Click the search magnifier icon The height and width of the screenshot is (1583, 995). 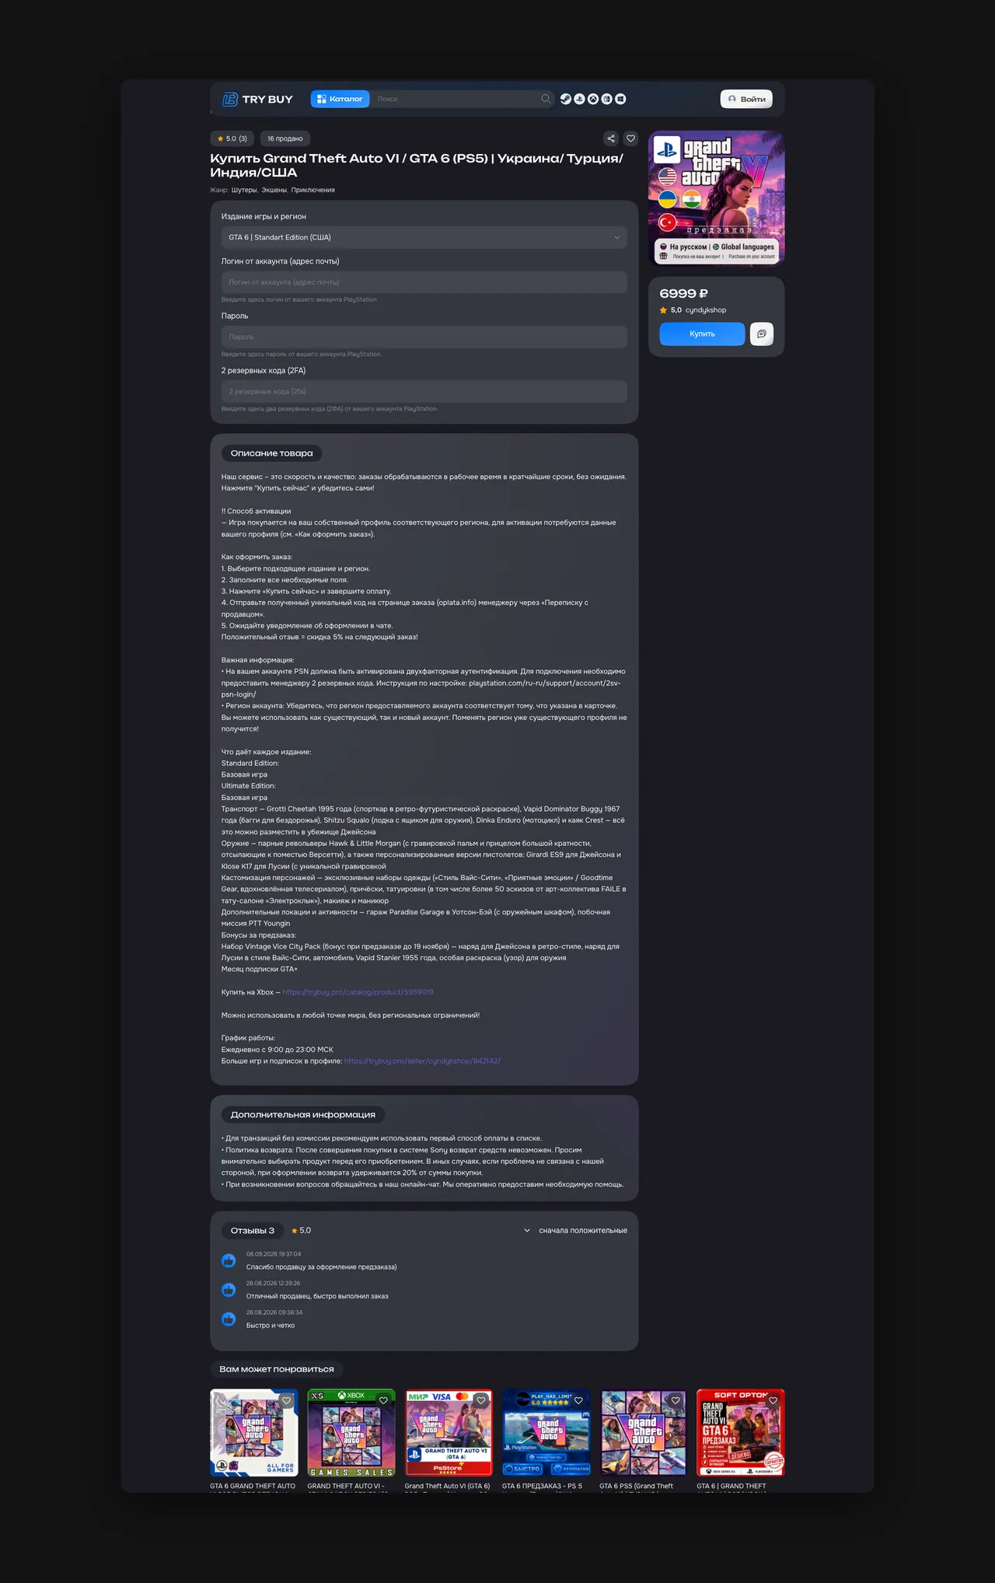click(546, 99)
